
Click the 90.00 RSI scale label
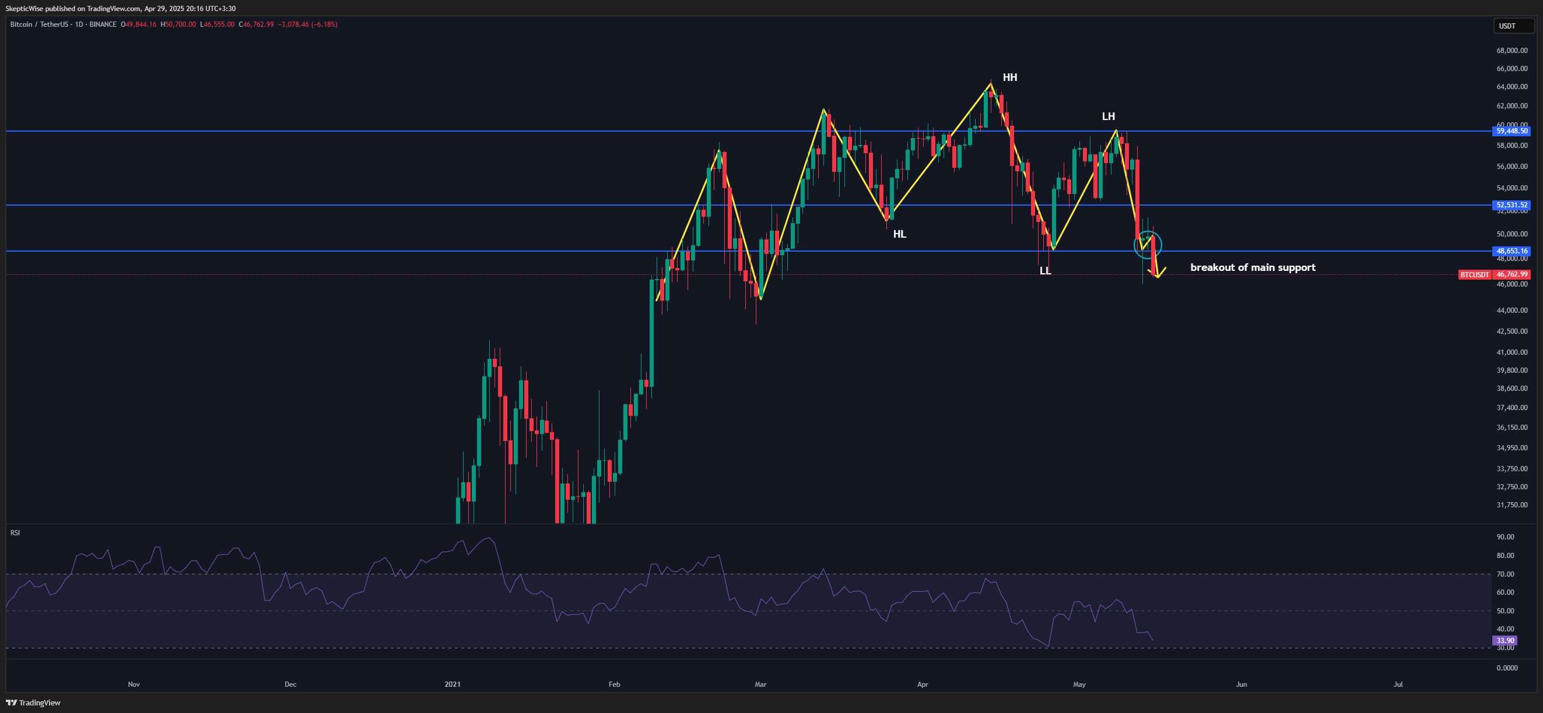[x=1505, y=537]
